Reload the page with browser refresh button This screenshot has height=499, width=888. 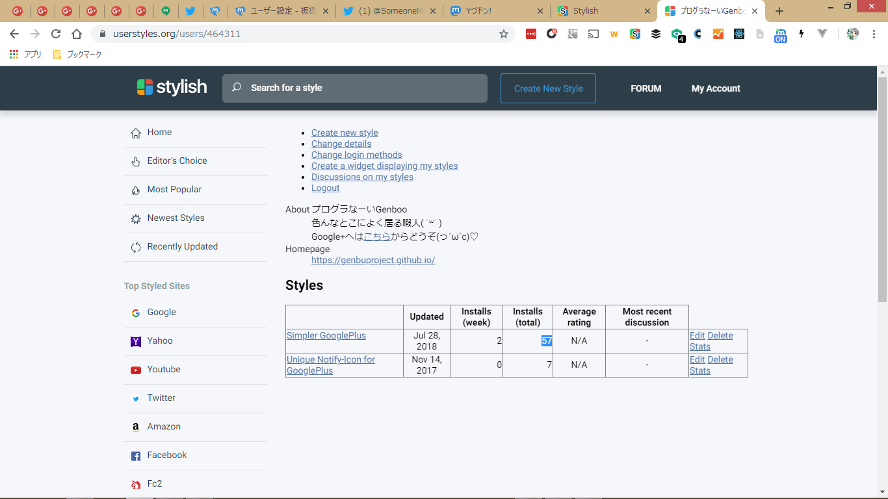56,34
